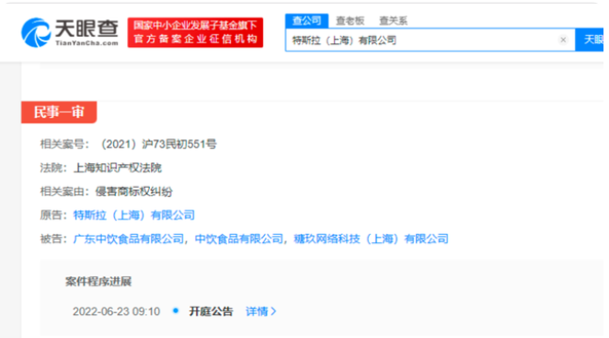The height and width of the screenshot is (338, 609).
Task: Select the 开庭公告 progress label
Action: [x=211, y=311]
